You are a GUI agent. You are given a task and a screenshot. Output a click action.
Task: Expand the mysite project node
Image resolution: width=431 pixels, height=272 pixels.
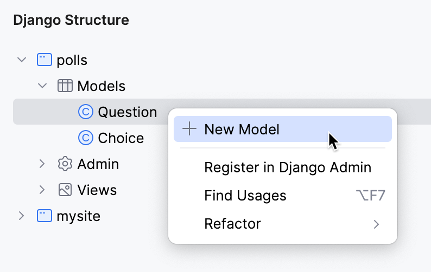[x=22, y=216]
